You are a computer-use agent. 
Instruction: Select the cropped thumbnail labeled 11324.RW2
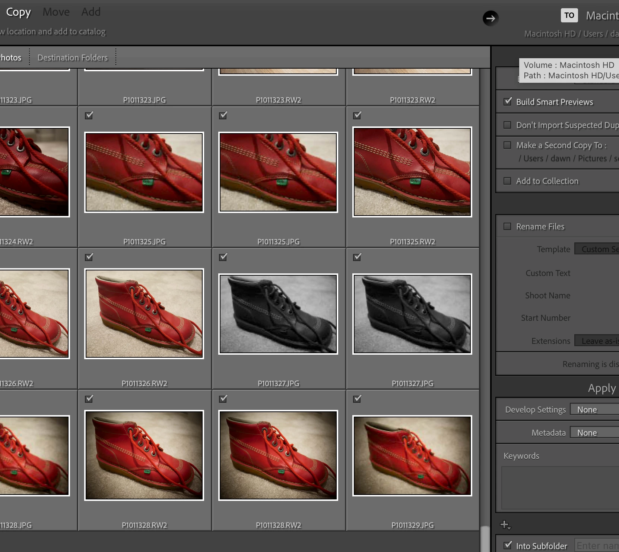[35, 172]
